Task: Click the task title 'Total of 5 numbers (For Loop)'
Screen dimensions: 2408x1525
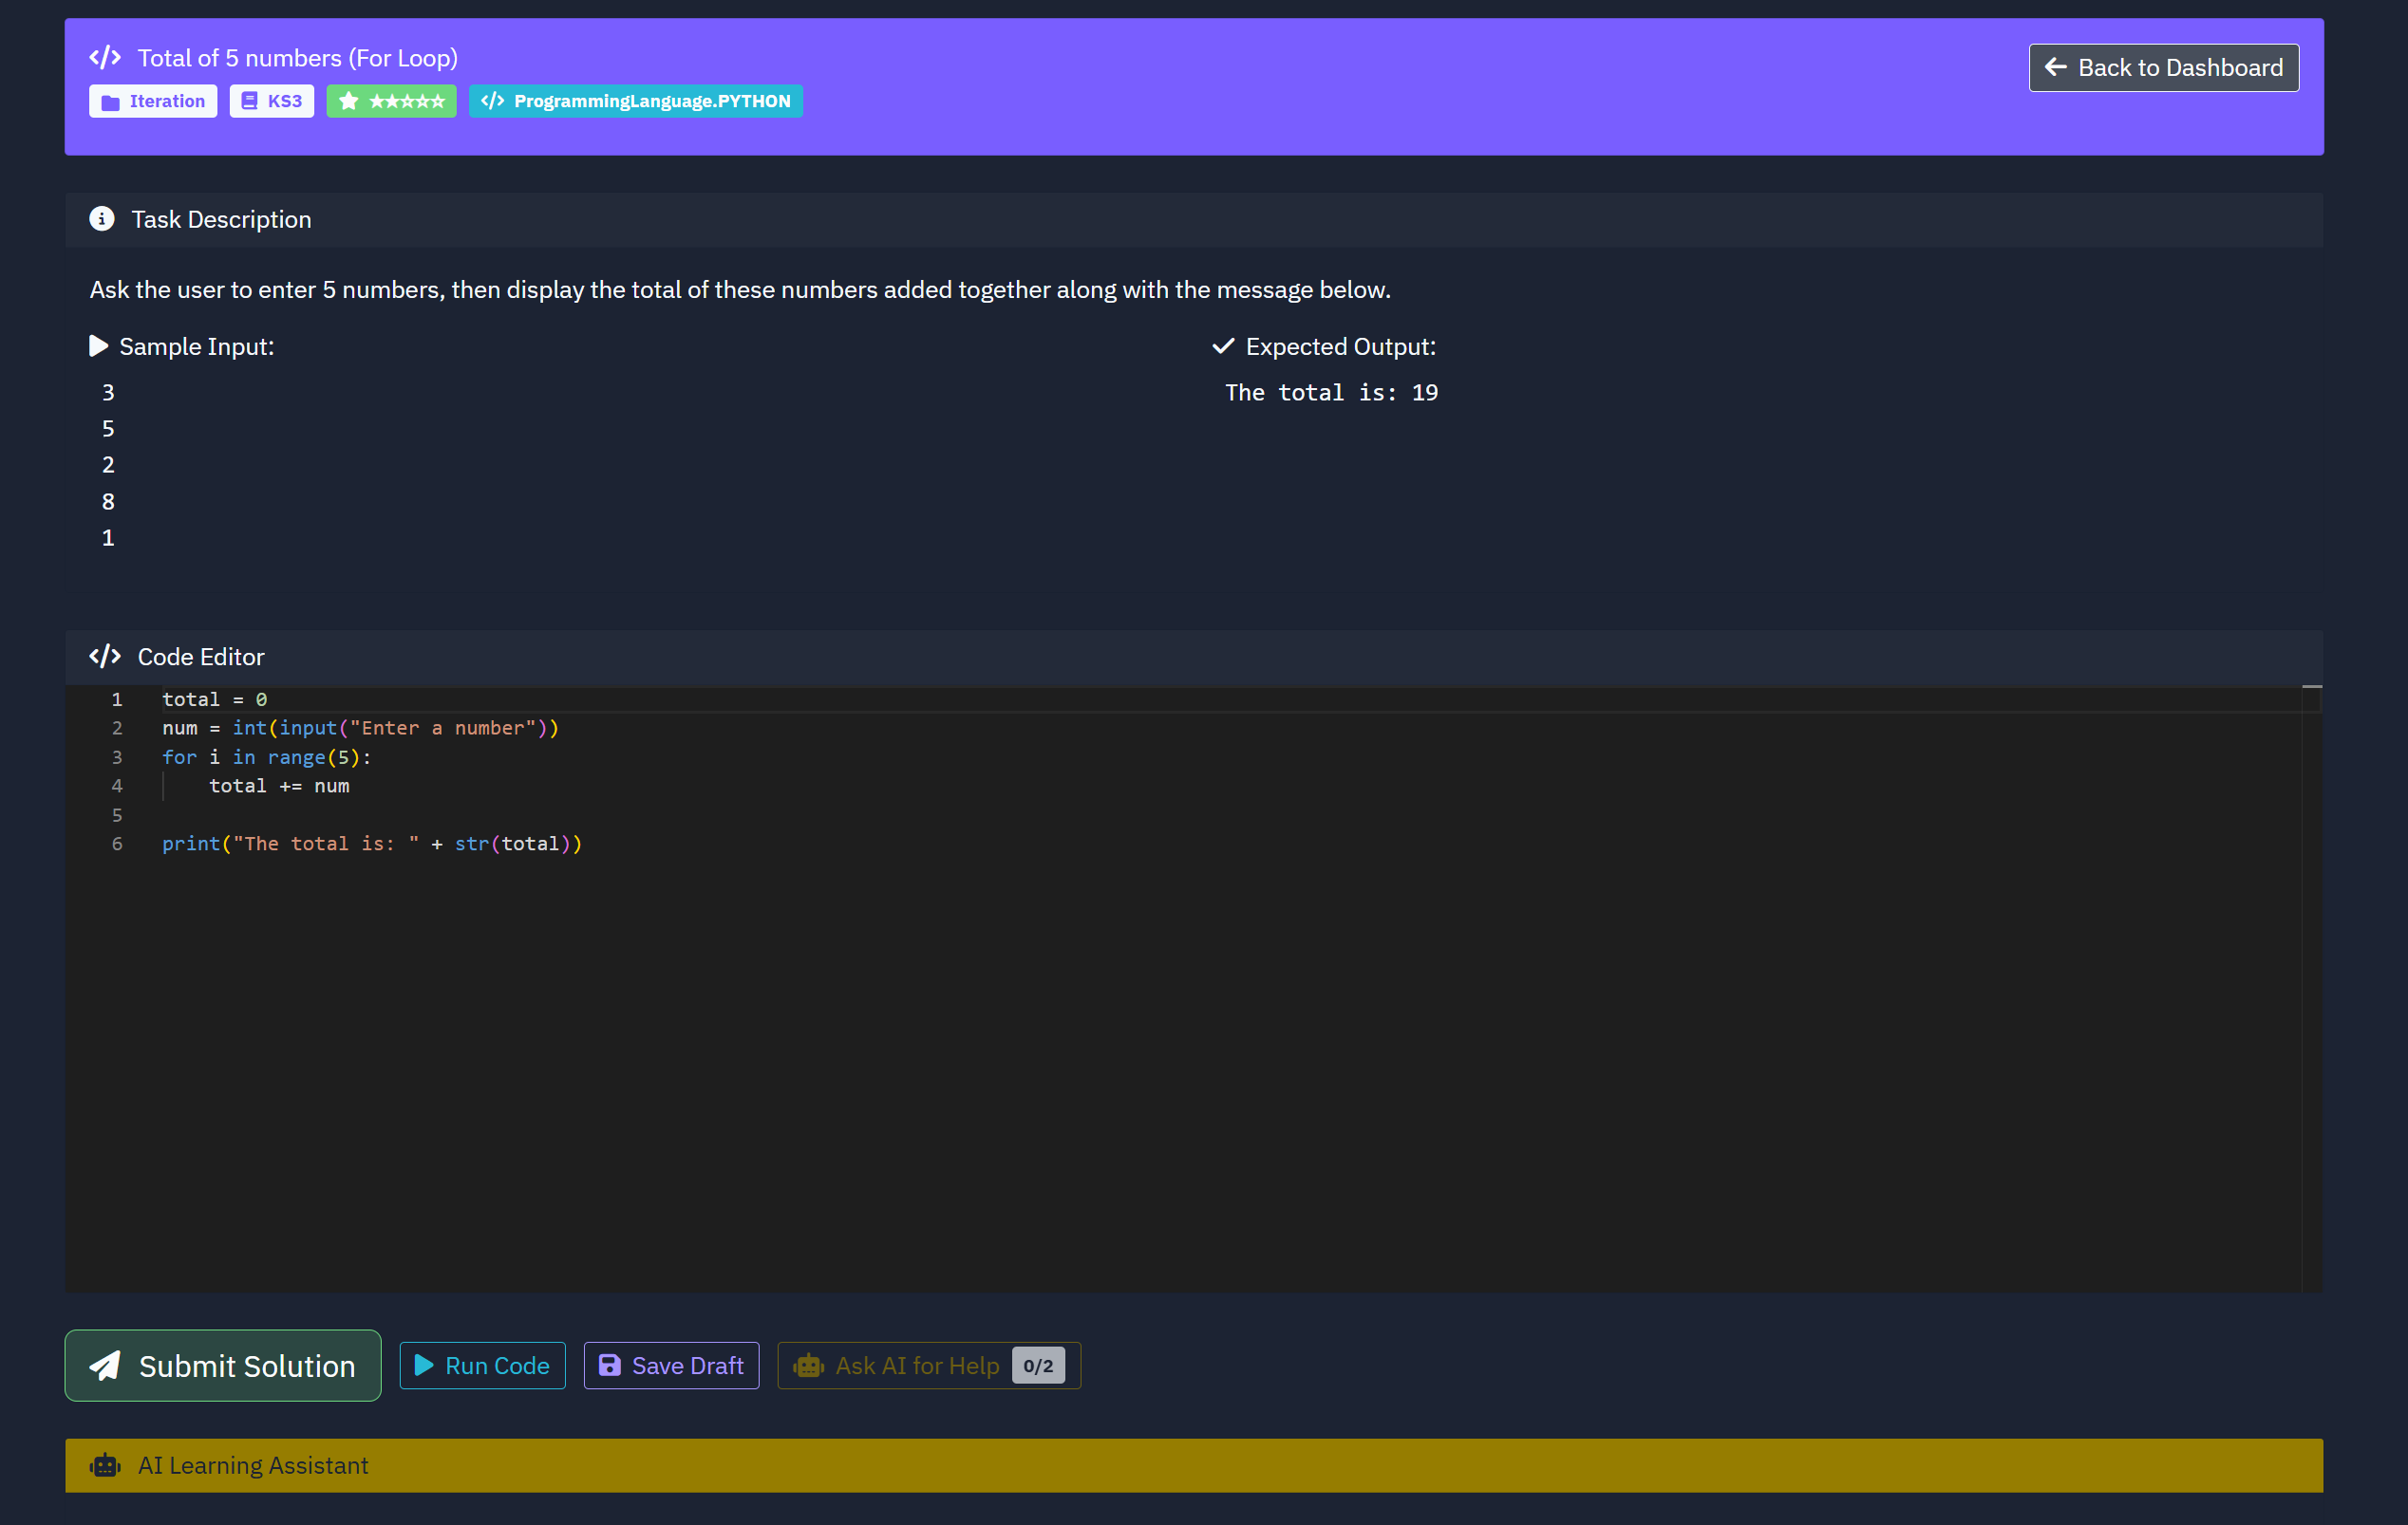Action: [298, 58]
